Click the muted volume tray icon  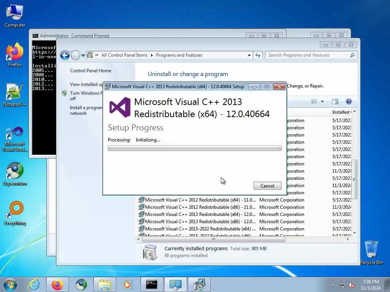coord(352,285)
